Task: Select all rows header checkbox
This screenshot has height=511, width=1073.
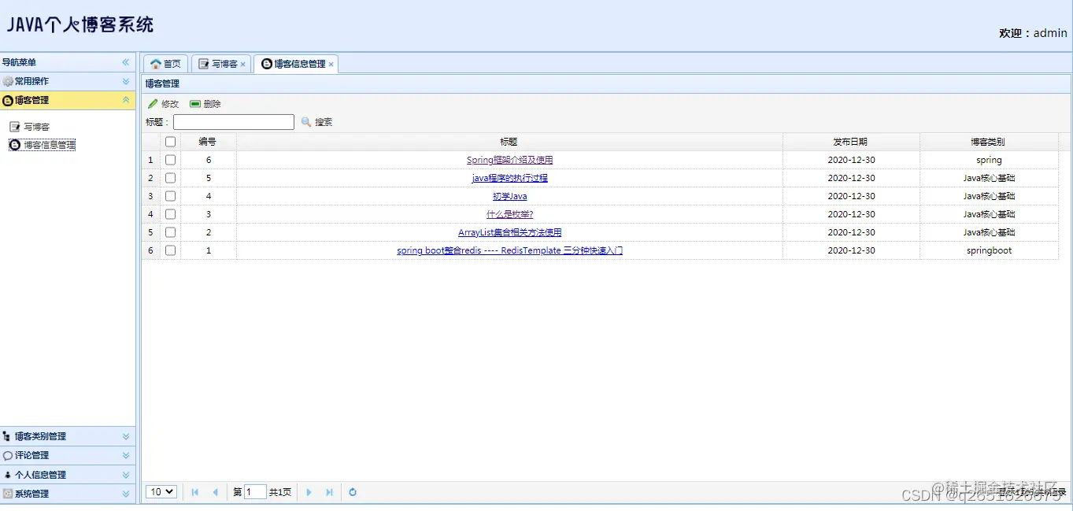Action: 170,142
